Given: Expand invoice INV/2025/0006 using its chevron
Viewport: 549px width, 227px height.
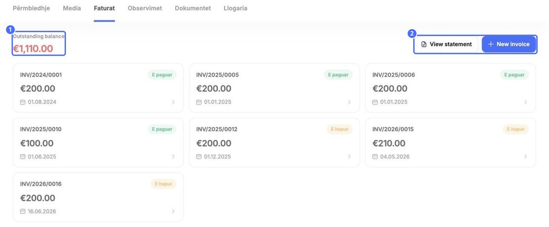Looking at the screenshot, I should click(525, 102).
